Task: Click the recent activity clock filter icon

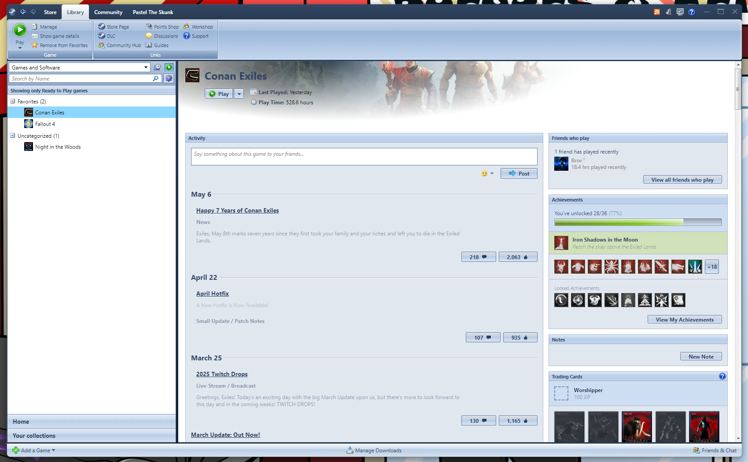Action: pyautogui.click(x=157, y=67)
